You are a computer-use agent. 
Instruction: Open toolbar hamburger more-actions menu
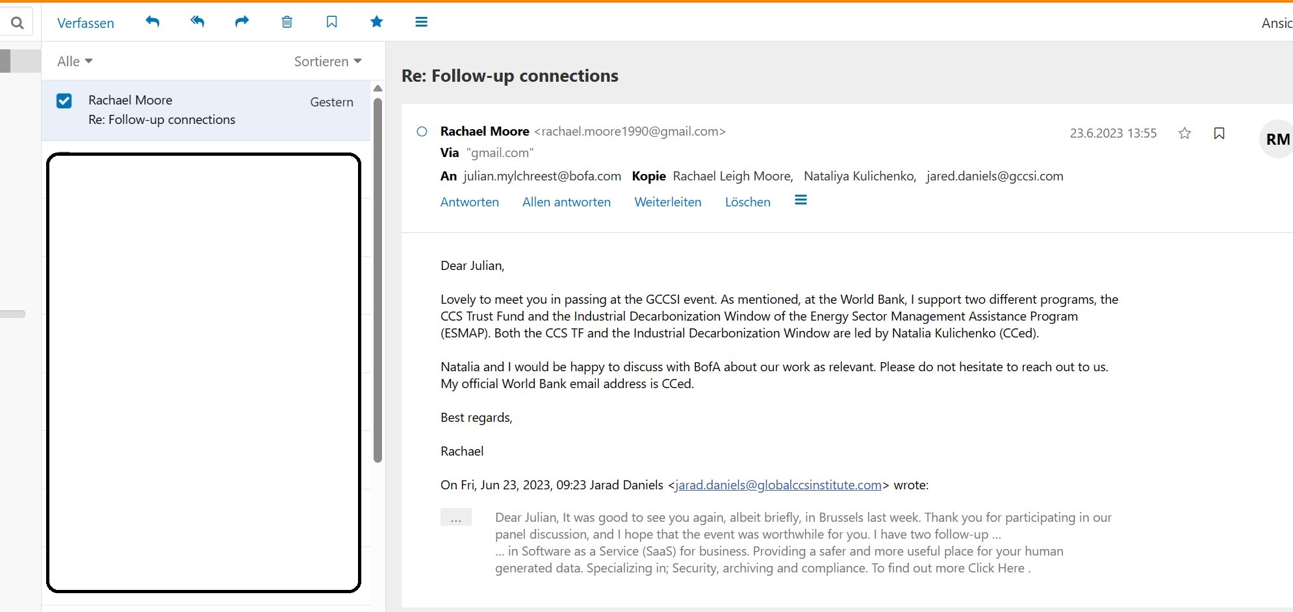click(421, 22)
